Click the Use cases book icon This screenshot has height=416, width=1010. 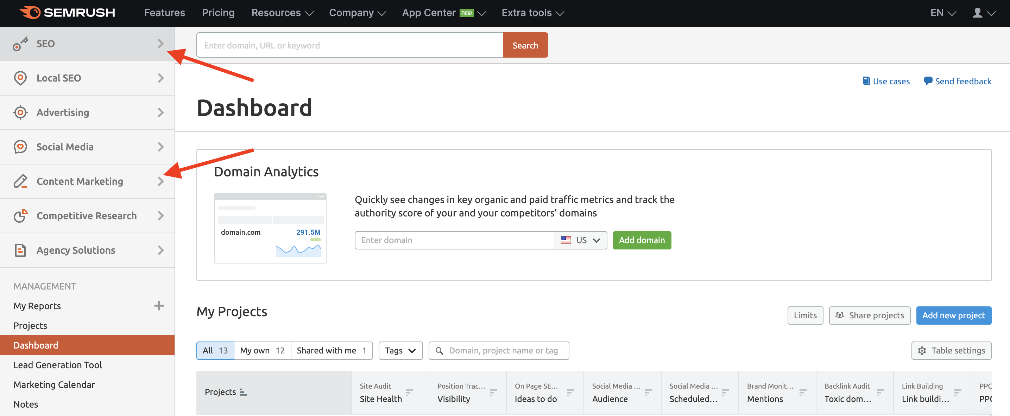866,81
